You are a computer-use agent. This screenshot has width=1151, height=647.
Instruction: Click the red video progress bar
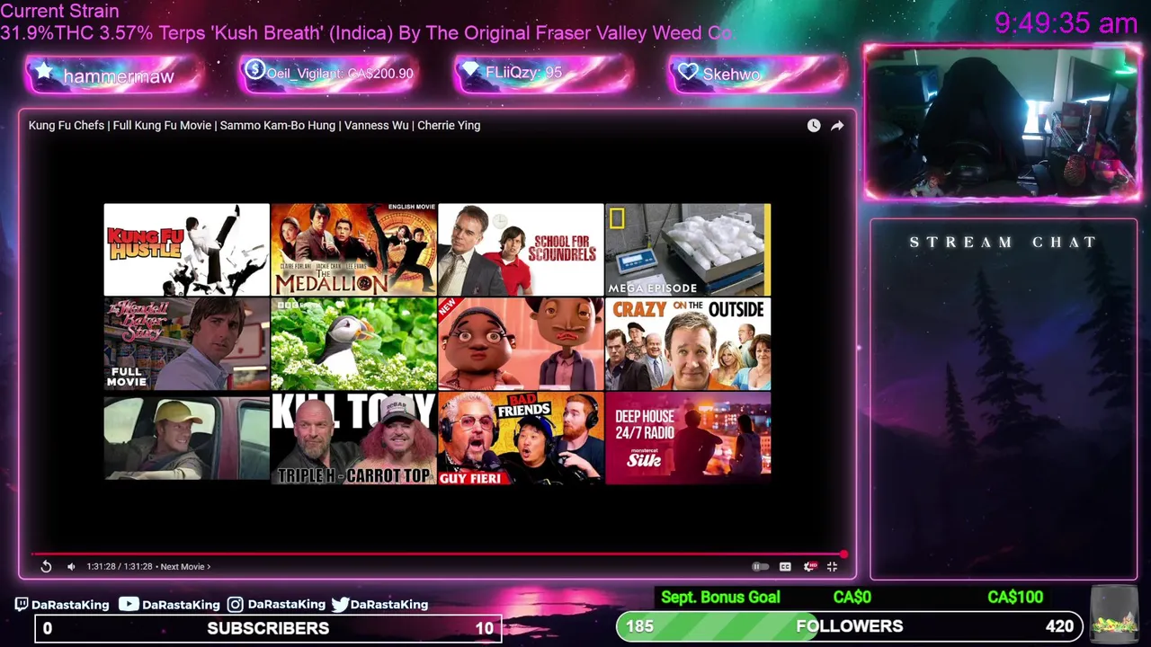[437, 554]
